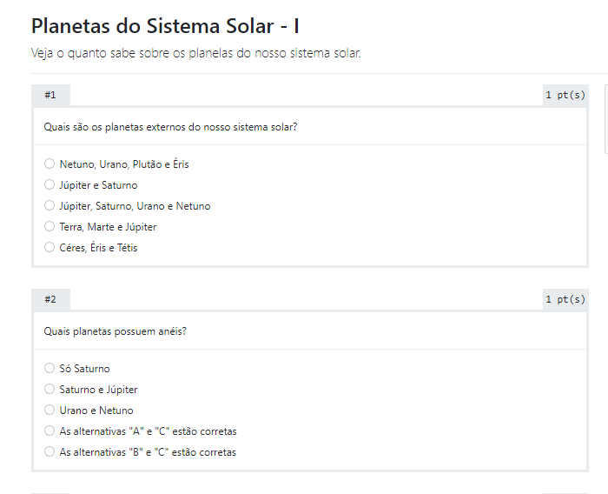Select option Netuno, Urano, Plutão e Éris
Screen dimensions: 608x494
50,164
